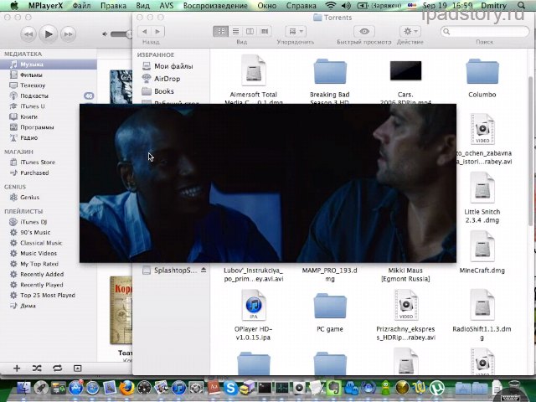The height and width of the screenshot is (402, 536).
Task: Open Purchased list in iTunes
Action: pyautogui.click(x=34, y=173)
